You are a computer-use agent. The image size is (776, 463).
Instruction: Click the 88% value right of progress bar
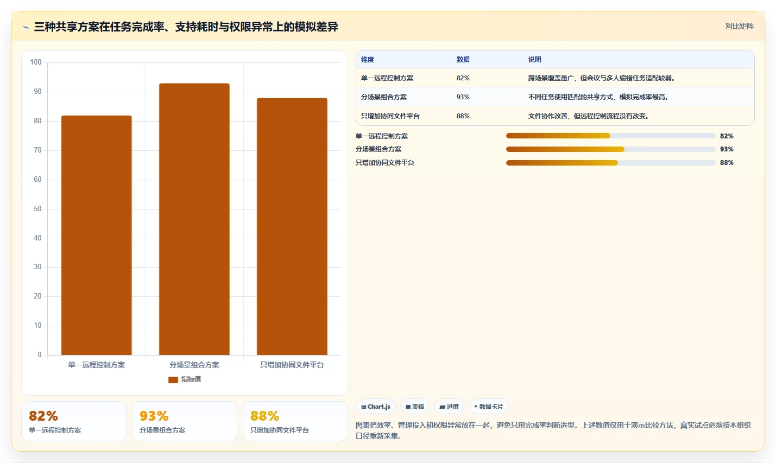click(x=727, y=163)
